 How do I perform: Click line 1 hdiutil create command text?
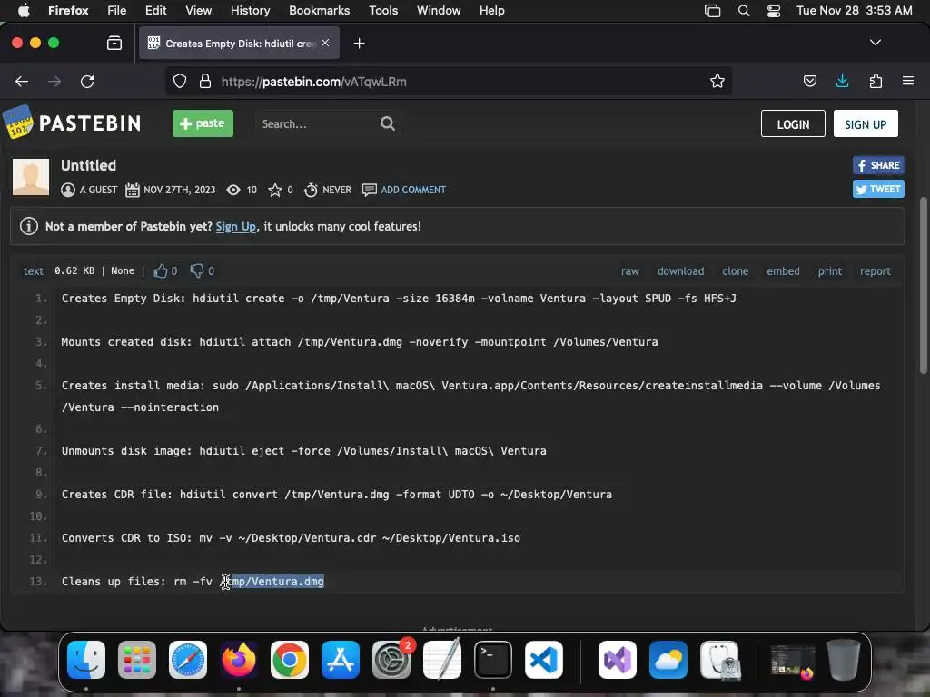pos(464,298)
